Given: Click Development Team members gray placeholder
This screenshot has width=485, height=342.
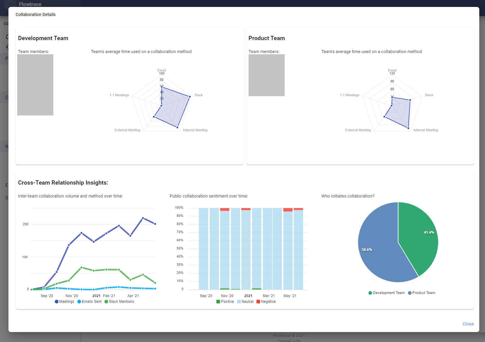Looking at the screenshot, I should (x=35, y=85).
